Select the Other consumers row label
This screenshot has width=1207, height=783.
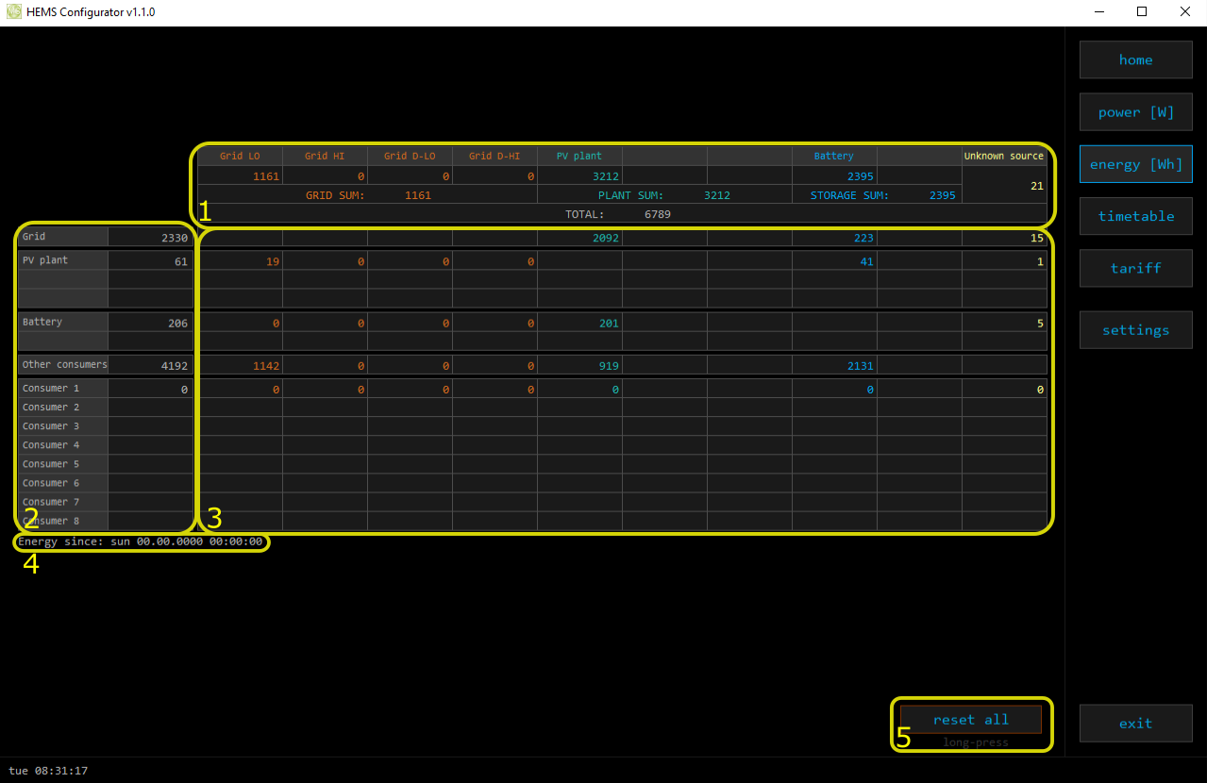pos(64,365)
